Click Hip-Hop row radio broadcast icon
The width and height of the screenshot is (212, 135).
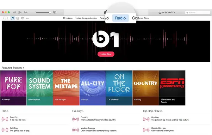click(146, 119)
